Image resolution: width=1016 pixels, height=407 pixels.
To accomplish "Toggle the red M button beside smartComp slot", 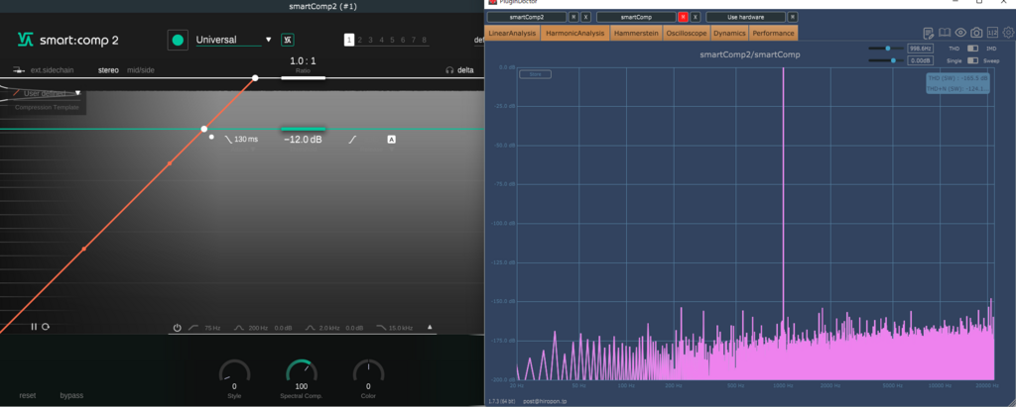I will tap(683, 17).
